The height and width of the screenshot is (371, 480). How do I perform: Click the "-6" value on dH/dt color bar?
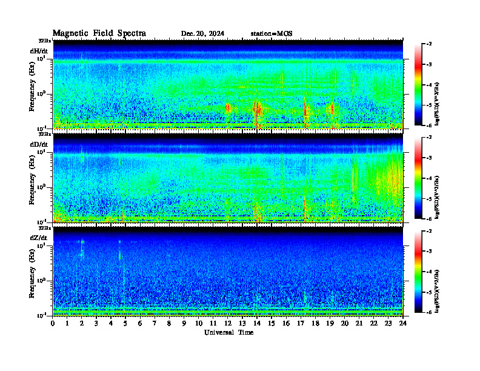pyautogui.click(x=429, y=125)
